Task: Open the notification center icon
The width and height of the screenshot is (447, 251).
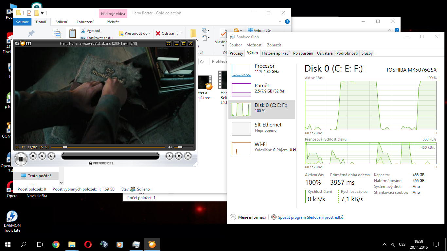Action: pyautogui.click(x=436, y=244)
